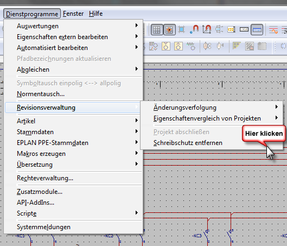Image resolution: width=287 pixels, height=246 pixels.
Task: Click the 123 input box icon
Action: point(231,29)
